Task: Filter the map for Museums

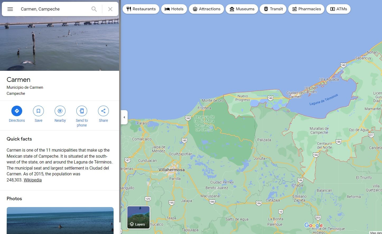Action: [x=242, y=9]
